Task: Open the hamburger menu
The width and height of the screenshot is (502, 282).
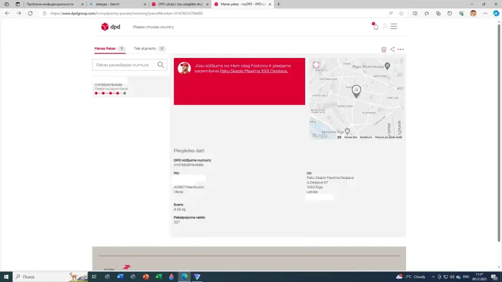Action: tap(394, 27)
